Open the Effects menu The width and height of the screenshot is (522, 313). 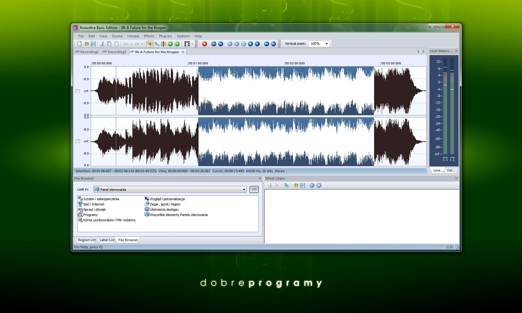(149, 36)
